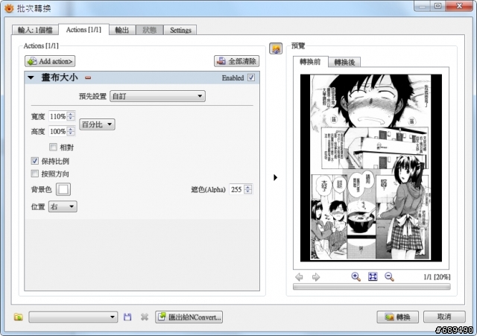Screen dimensions: 477x336
Task: Fit preview to window icon
Action: [373, 276]
